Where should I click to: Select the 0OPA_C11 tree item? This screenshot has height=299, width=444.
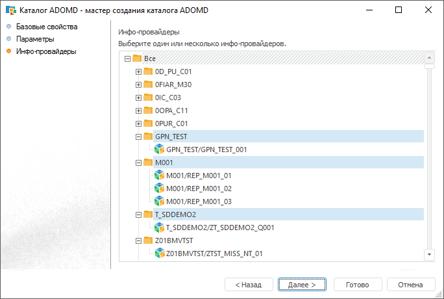pos(171,110)
